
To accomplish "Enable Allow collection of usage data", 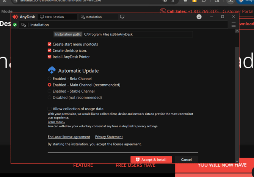I will coord(49,109).
